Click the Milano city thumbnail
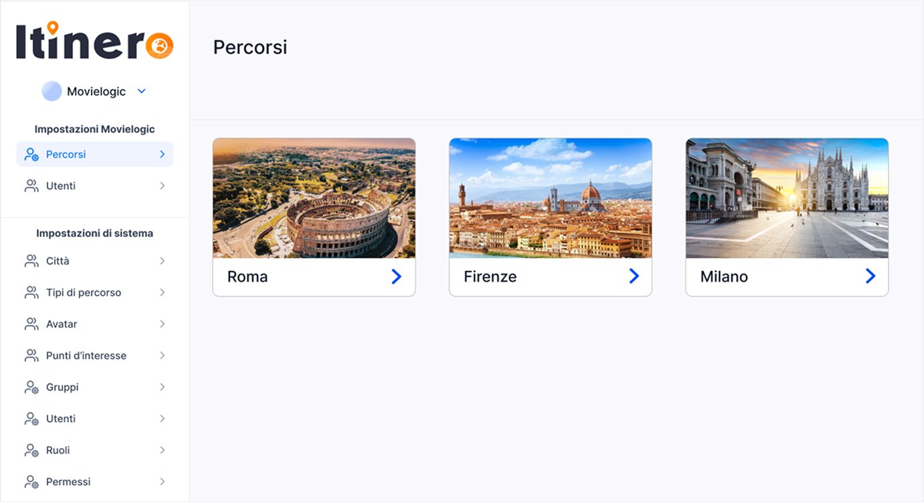The image size is (924, 502). (x=786, y=197)
